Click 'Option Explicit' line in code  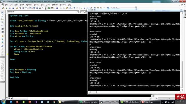pos(19,16)
